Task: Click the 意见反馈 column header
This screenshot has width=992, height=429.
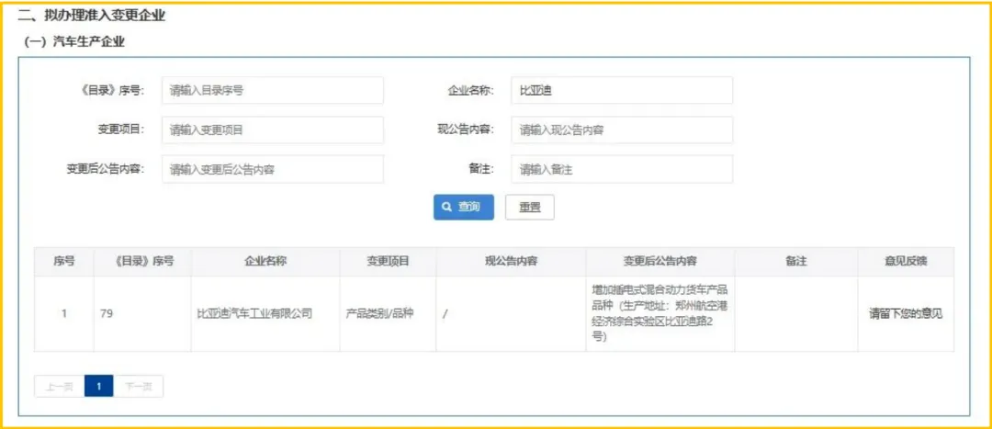Action: coord(906,261)
